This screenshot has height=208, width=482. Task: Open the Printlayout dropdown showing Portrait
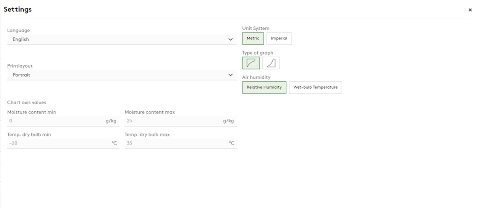click(x=118, y=75)
